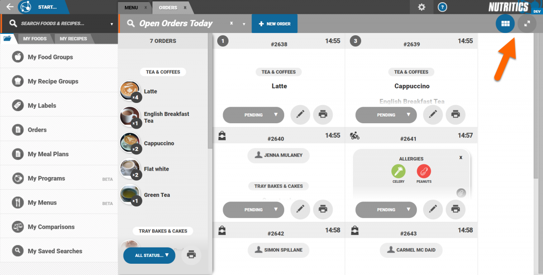Screen dimensions: 543x275
Task: Expand the All Status filter dropdown
Action: [149, 255]
